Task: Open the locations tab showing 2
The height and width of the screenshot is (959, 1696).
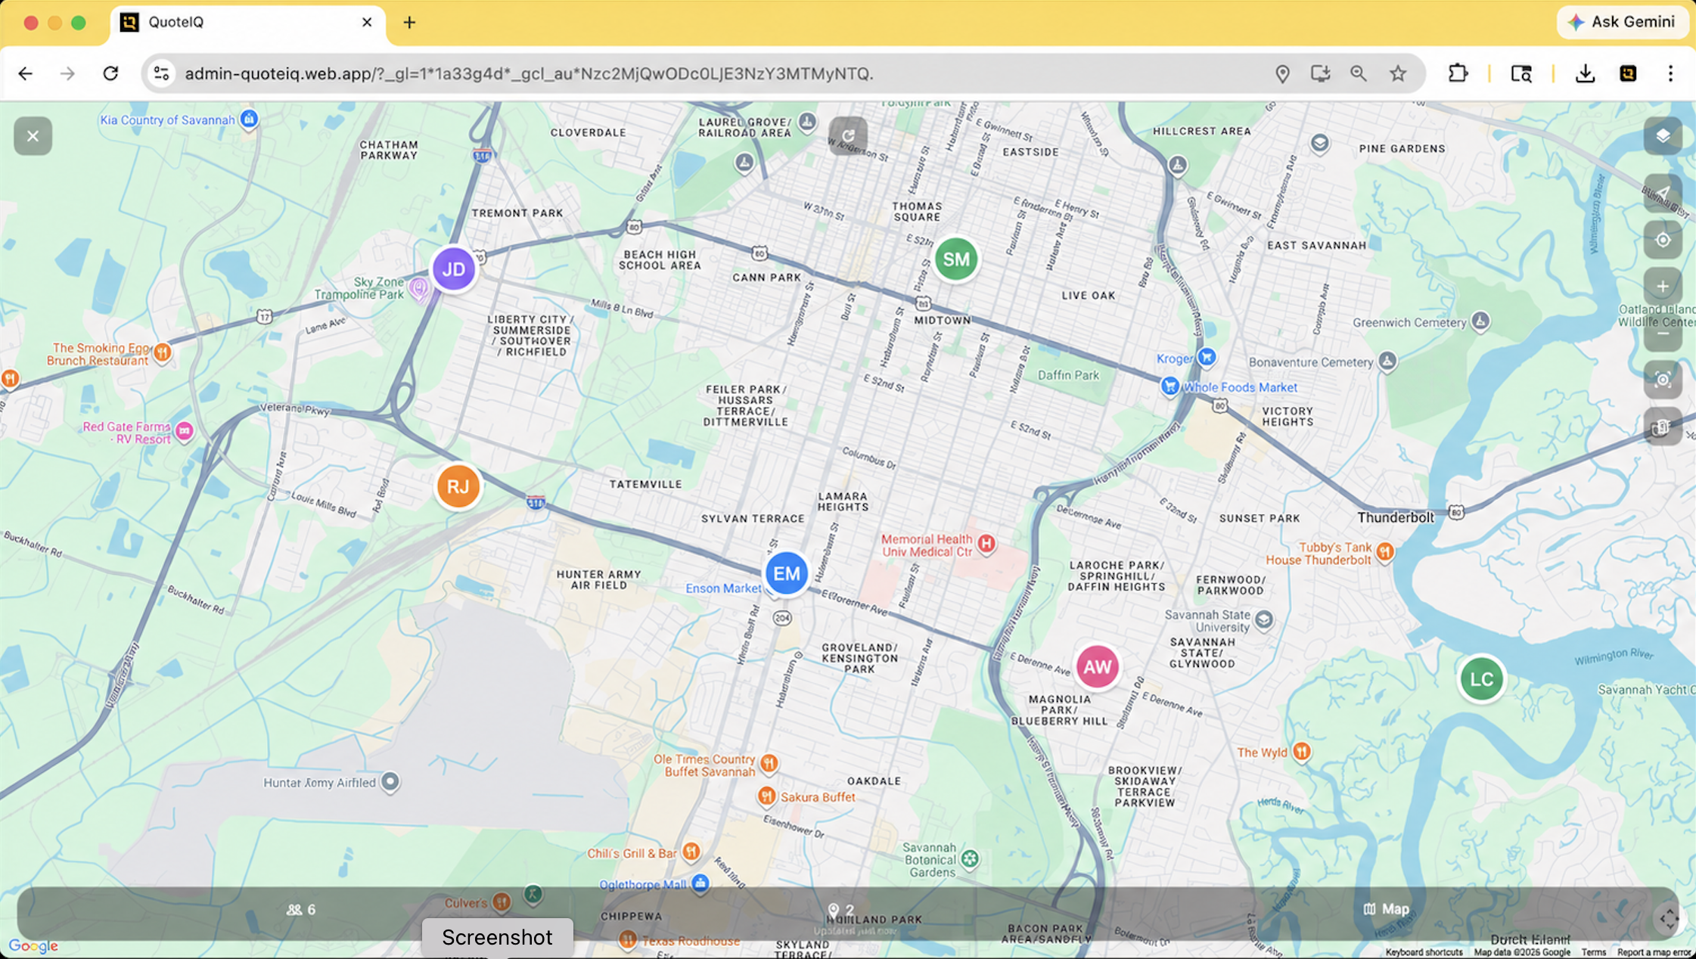Action: [x=841, y=910]
